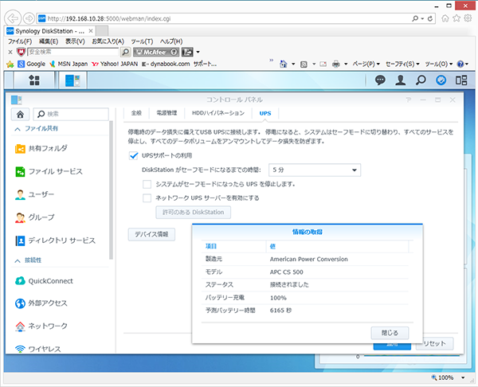Open 外部アクセス settings in sidebar

[41, 303]
